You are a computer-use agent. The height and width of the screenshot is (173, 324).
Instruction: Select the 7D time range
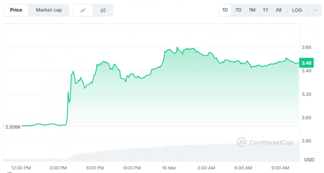[x=238, y=10]
